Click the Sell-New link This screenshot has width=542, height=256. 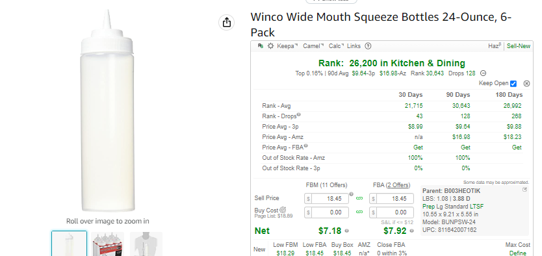(519, 46)
